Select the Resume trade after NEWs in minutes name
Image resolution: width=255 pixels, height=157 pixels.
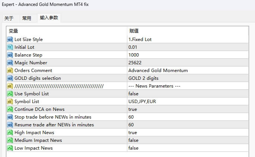tap(54, 125)
